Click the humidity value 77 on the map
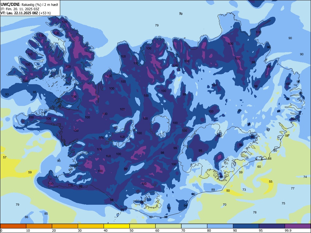This screenshot has height=233, width=311. [x=293, y=189]
